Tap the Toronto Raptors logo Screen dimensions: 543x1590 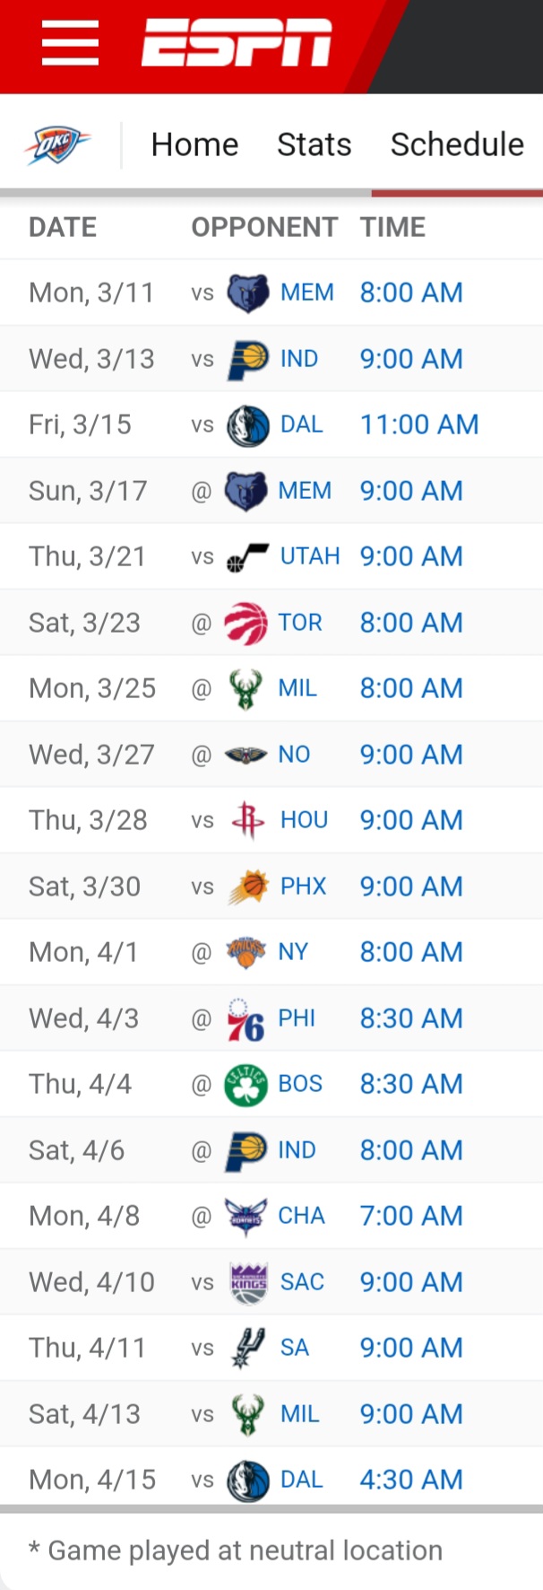click(246, 623)
